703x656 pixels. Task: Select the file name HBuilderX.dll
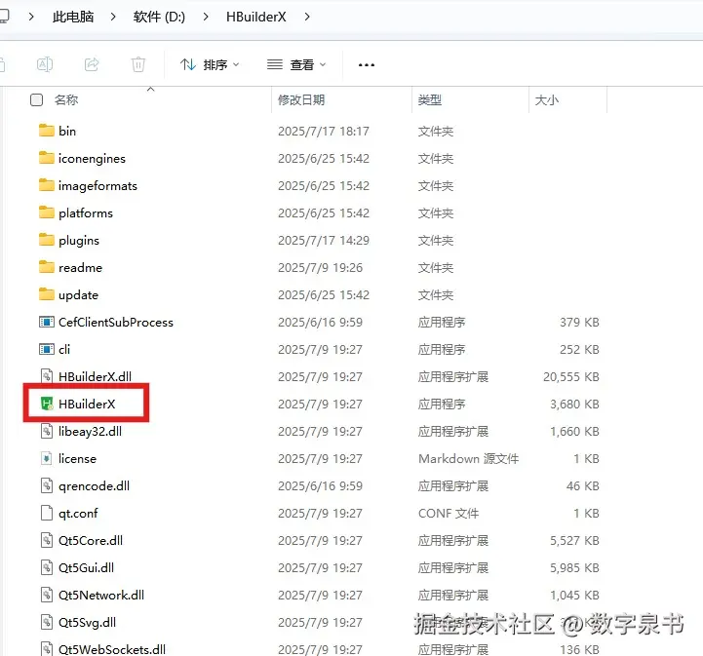[95, 377]
